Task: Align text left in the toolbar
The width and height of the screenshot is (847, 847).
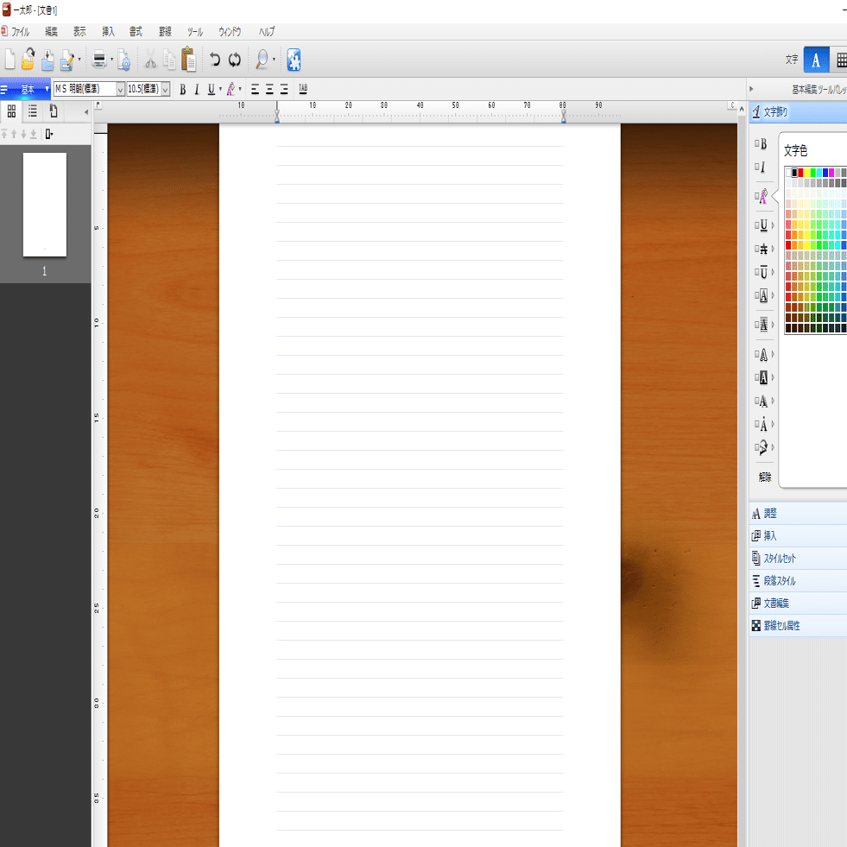Action: [x=255, y=89]
